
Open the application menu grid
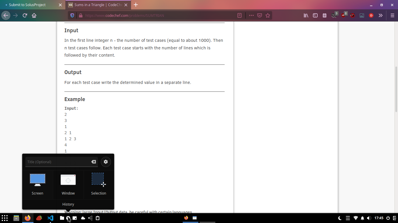(5, 218)
